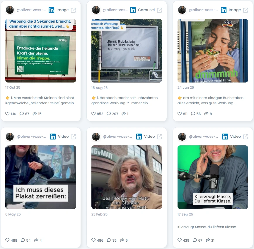Open external link on 17 Oct 25 post
Screen dimensions: 254x249
point(73,10)
